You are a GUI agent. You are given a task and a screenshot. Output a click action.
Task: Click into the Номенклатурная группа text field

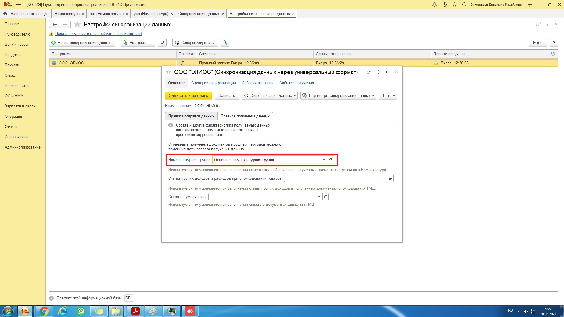[266, 160]
